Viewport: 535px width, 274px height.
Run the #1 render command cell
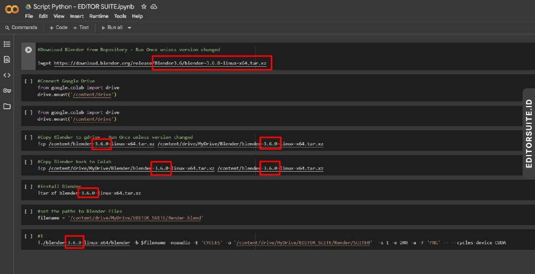point(29,236)
